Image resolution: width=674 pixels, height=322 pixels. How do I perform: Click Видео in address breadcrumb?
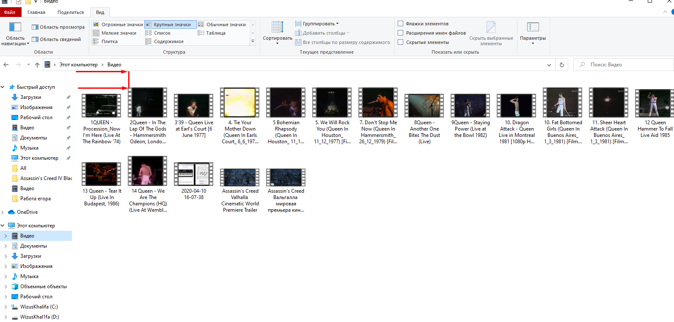coord(114,65)
